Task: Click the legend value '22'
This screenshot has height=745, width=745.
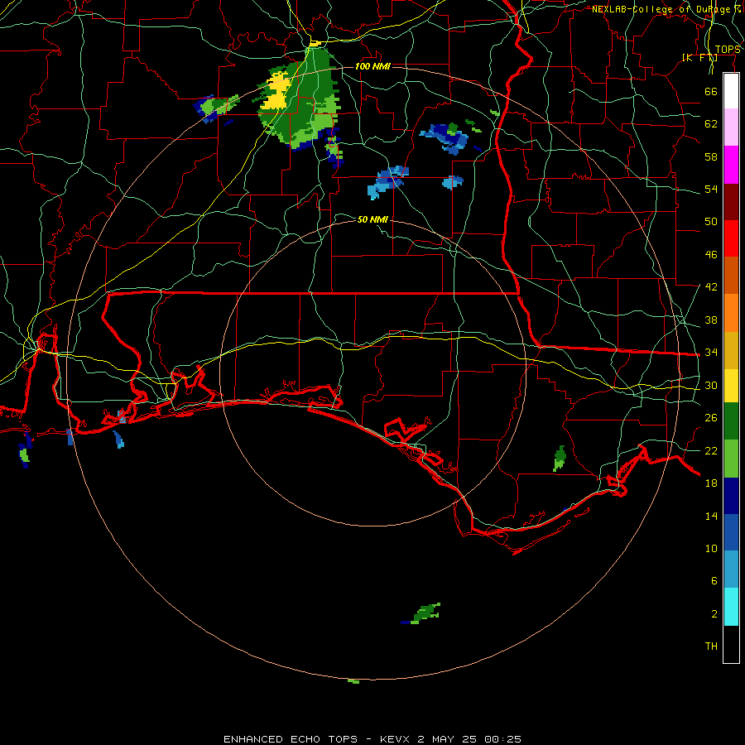Action: point(711,450)
